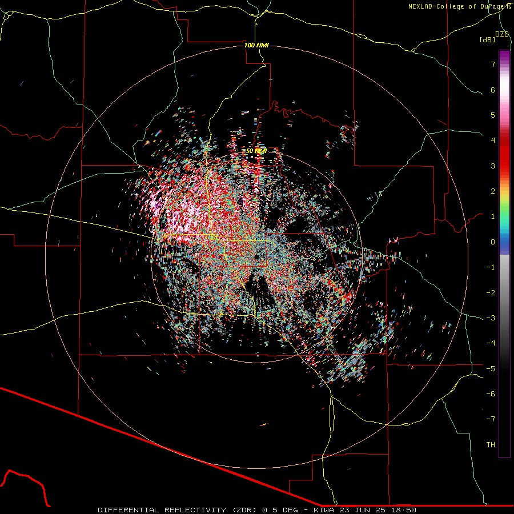Click the -4 value on the color scale
The height and width of the screenshot is (514, 514).
(x=491, y=343)
